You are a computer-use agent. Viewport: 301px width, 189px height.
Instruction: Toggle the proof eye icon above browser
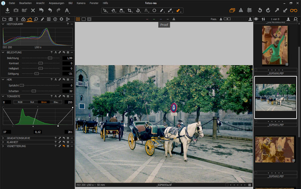256,19
